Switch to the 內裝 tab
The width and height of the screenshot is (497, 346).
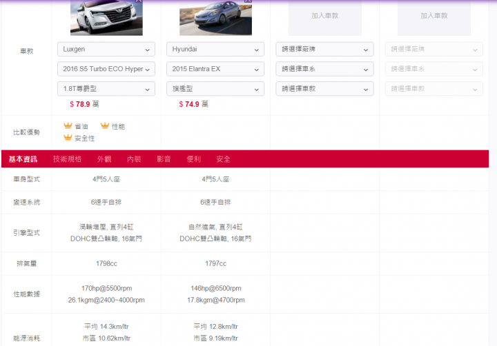tap(134, 159)
